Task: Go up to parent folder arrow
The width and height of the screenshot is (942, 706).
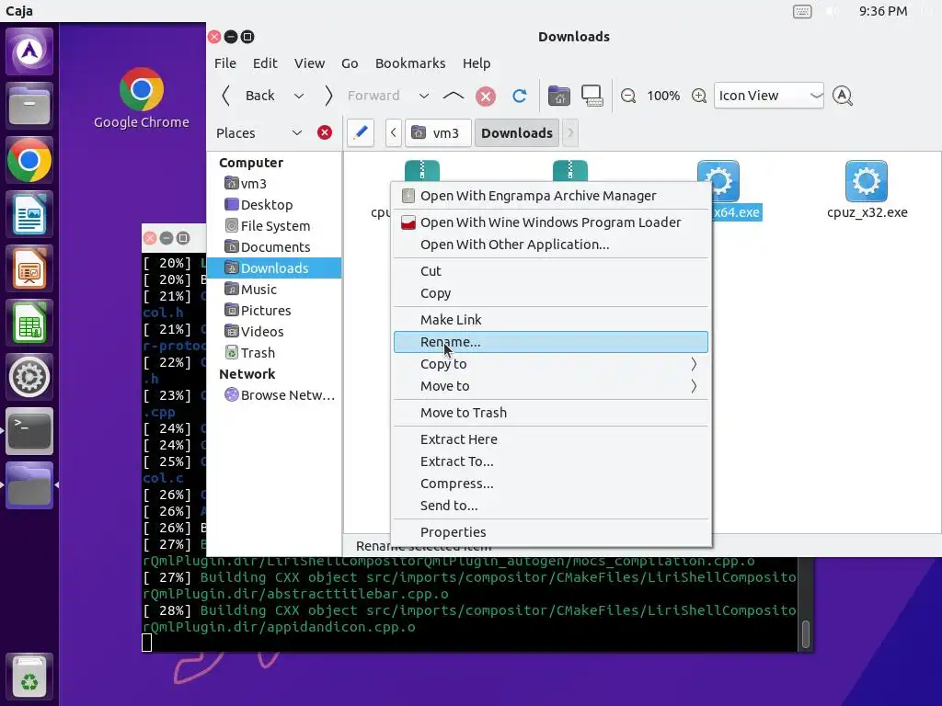Action: [x=453, y=96]
